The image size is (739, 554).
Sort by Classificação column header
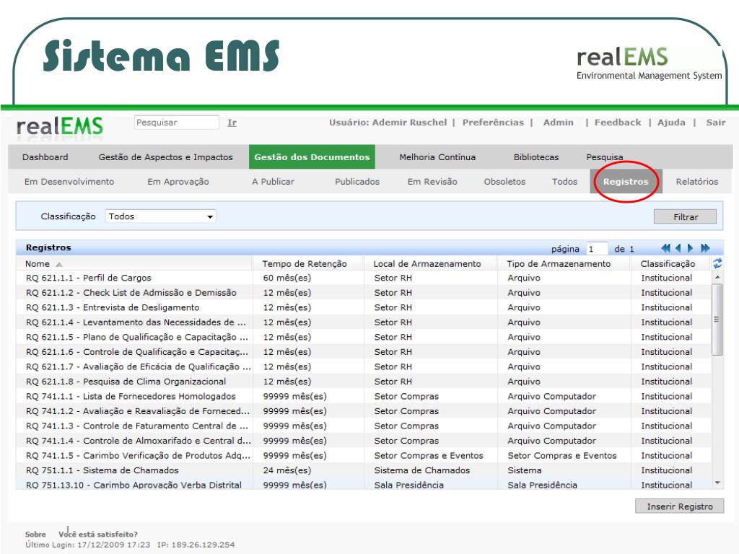[668, 264]
